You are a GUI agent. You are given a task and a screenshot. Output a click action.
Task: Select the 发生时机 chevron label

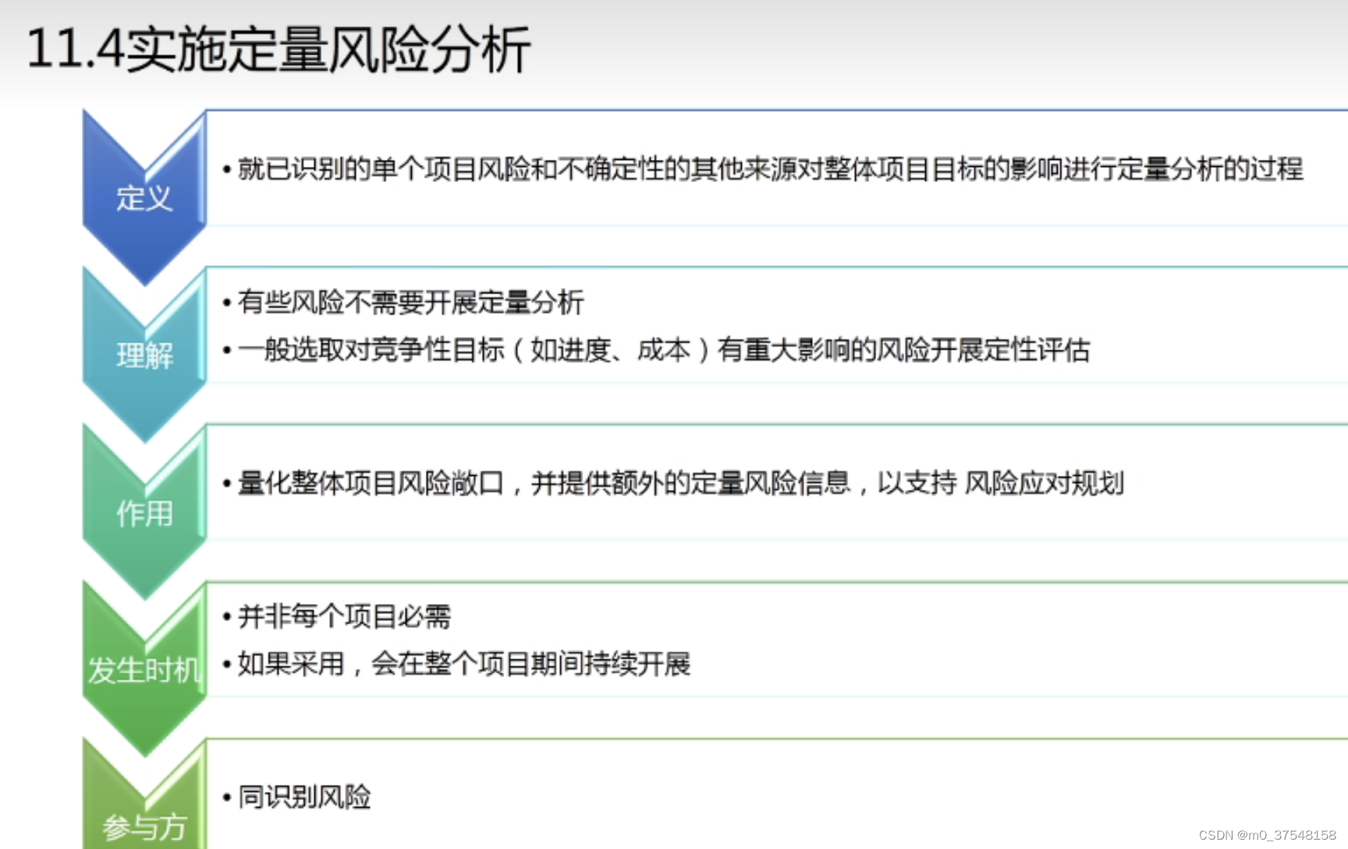(x=144, y=670)
